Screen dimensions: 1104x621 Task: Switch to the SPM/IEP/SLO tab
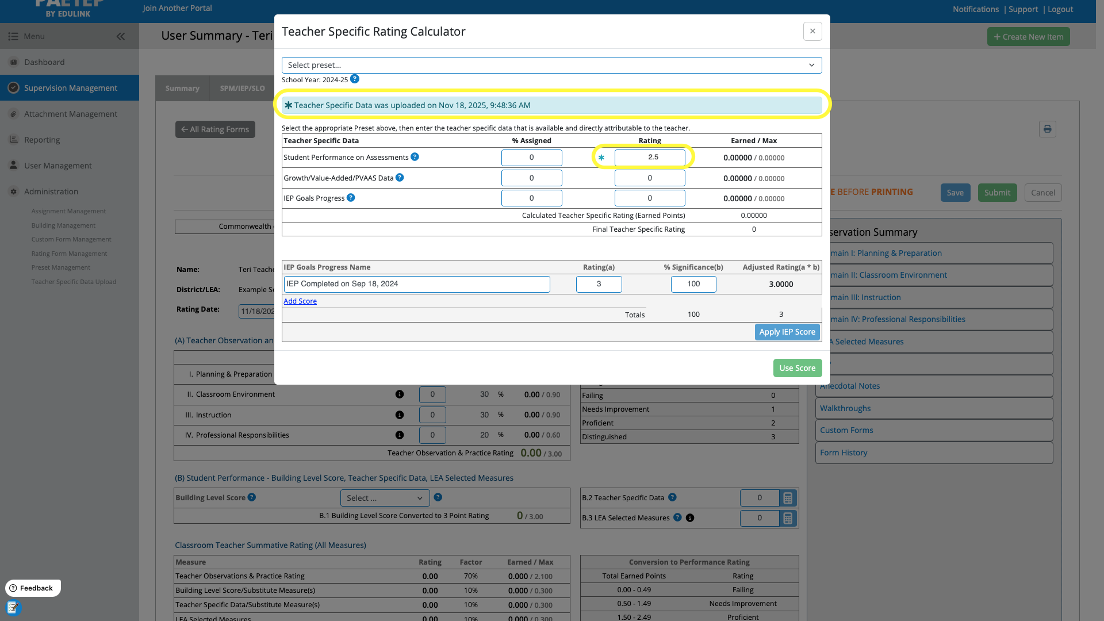pos(242,88)
